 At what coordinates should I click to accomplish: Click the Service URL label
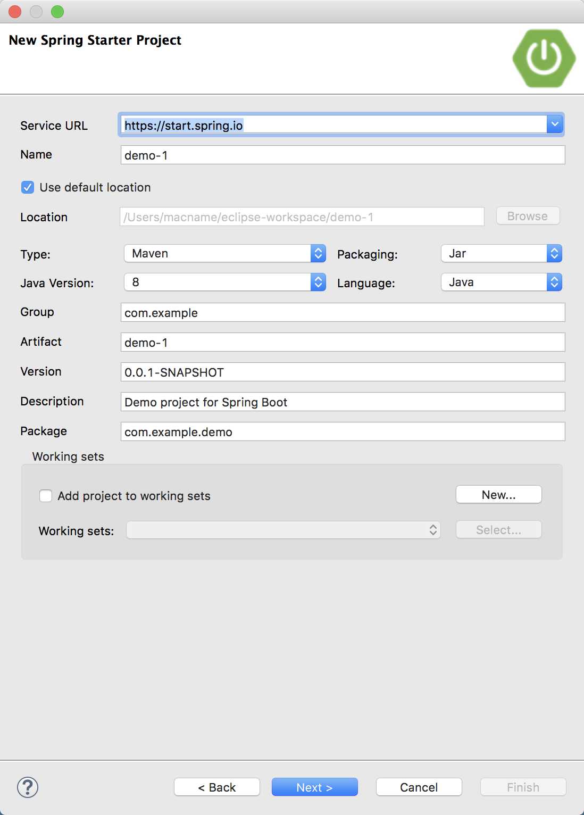[54, 126]
